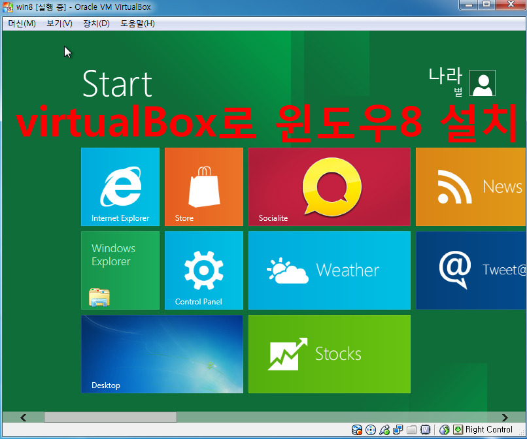Open the Socialite app tile
The width and height of the screenshot is (527, 439).
[x=329, y=187]
